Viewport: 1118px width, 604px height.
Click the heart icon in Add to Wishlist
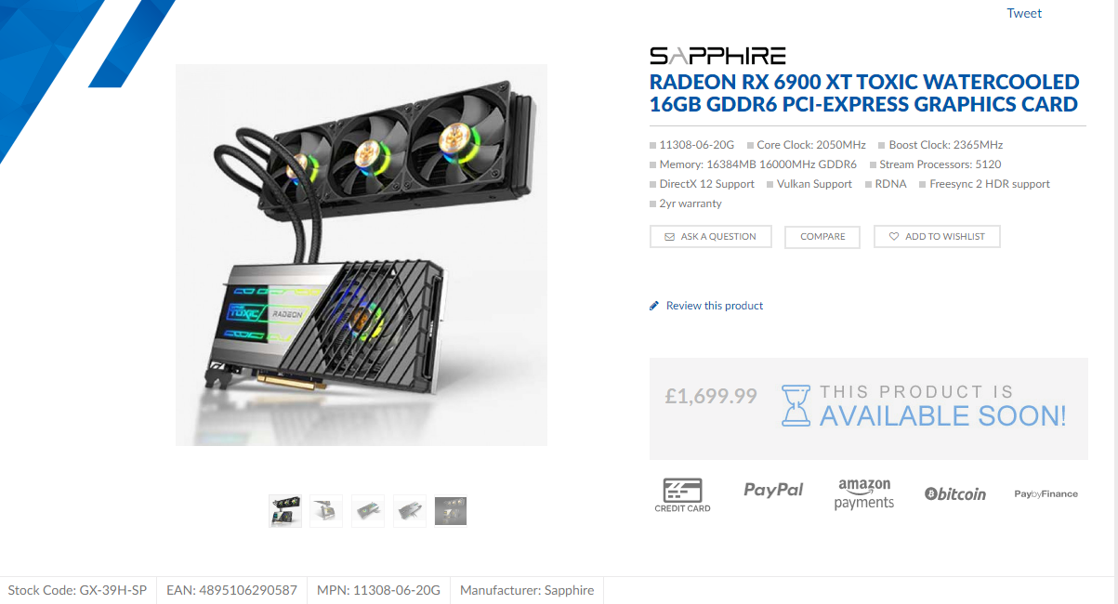click(894, 237)
